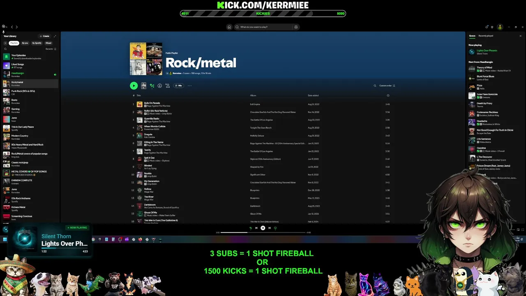526x296 pixels.
Task: Toggle smart shuffle sparkle icon
Action: pyautogui.click(x=152, y=86)
